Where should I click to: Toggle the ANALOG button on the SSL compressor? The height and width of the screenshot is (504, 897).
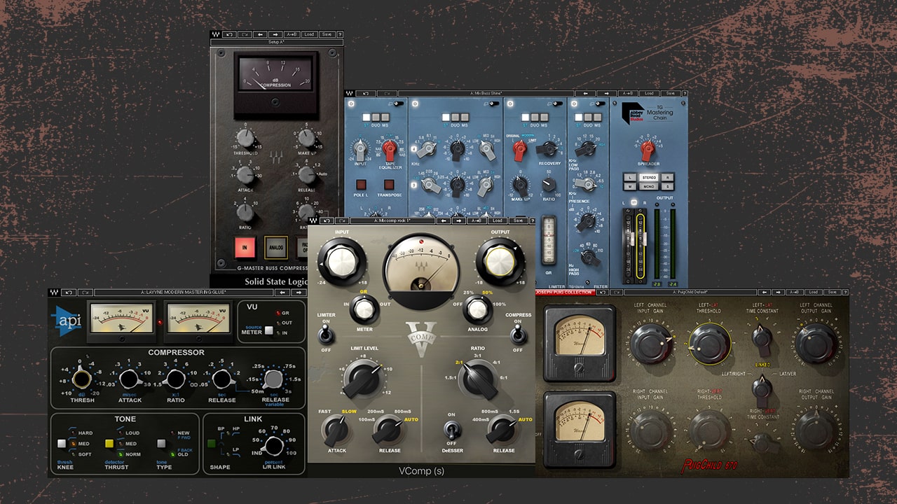coord(276,248)
